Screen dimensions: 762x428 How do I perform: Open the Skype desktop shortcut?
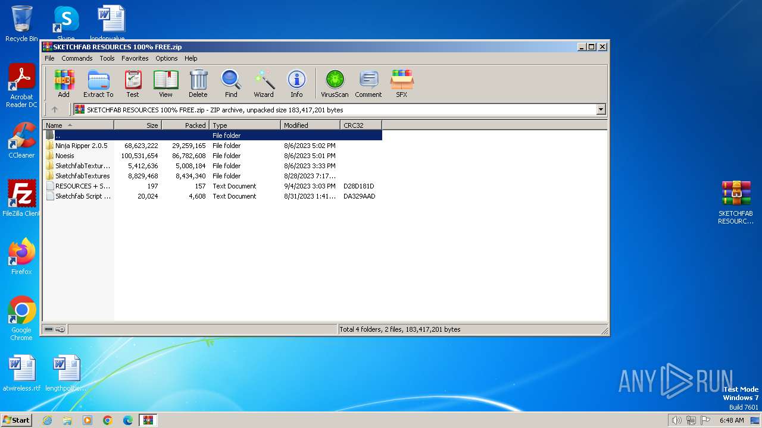(66, 23)
